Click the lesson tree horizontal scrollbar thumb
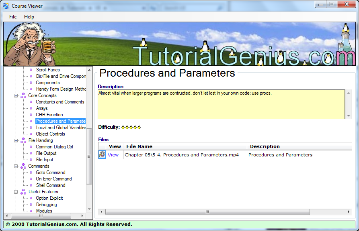Screen dimensions: 359x231 pyautogui.click(x=41, y=216)
